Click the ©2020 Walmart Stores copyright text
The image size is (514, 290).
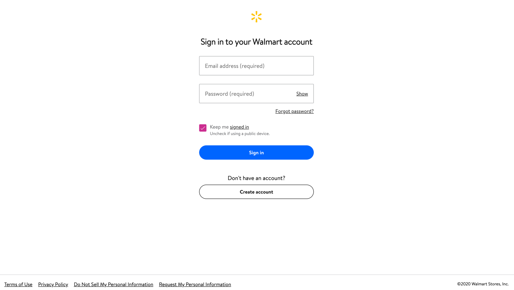[483, 284]
